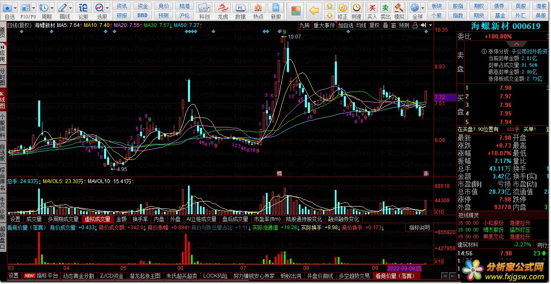The width and height of the screenshot is (551, 284).
Task: Switch to 虚拟成交量 indicator tab
Action: coord(97,219)
